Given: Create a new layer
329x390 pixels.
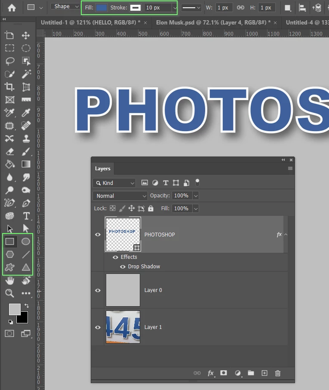Looking at the screenshot, I should click(264, 373).
